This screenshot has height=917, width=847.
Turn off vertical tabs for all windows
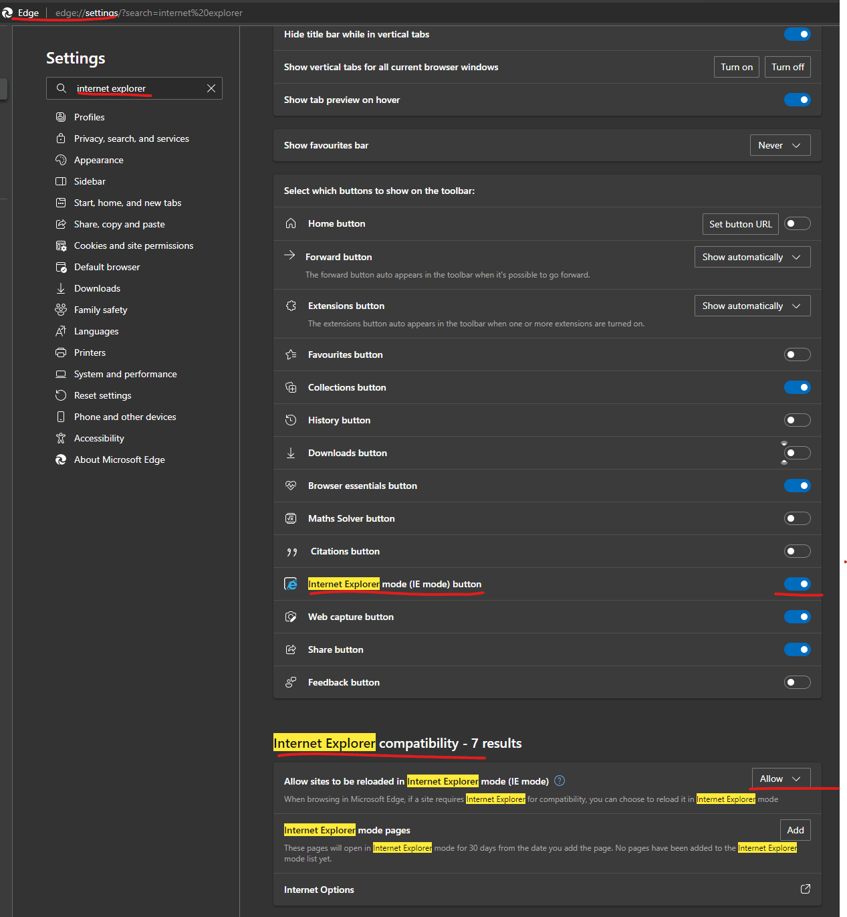(788, 67)
